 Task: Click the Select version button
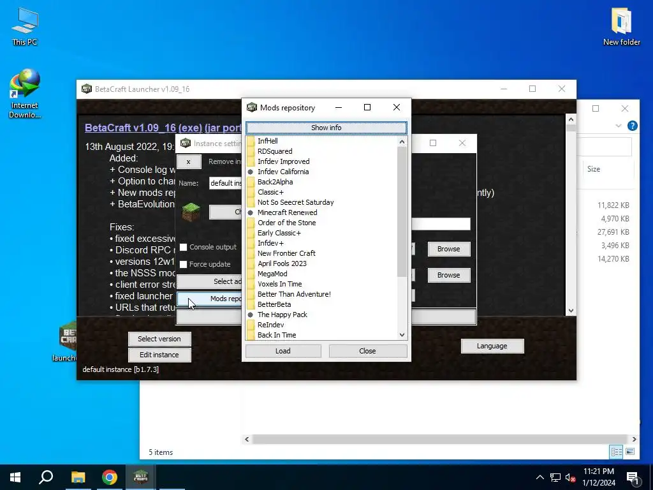[159, 339]
